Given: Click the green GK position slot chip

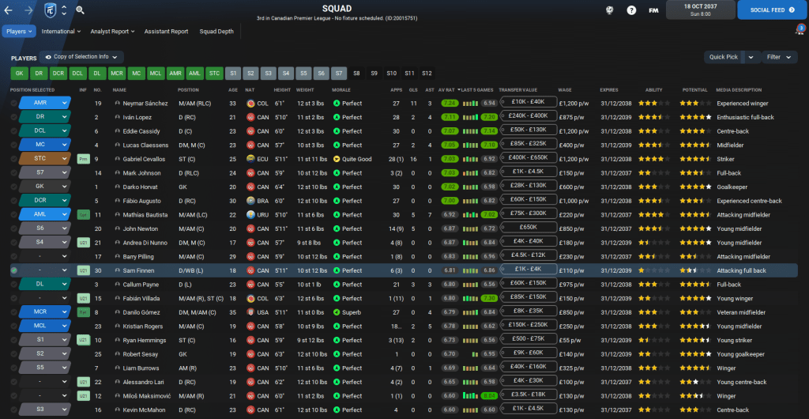Looking at the screenshot, I should point(19,73).
